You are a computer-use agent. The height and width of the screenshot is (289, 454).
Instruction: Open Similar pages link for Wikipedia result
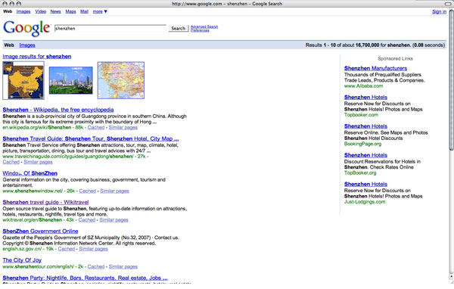coord(123,127)
